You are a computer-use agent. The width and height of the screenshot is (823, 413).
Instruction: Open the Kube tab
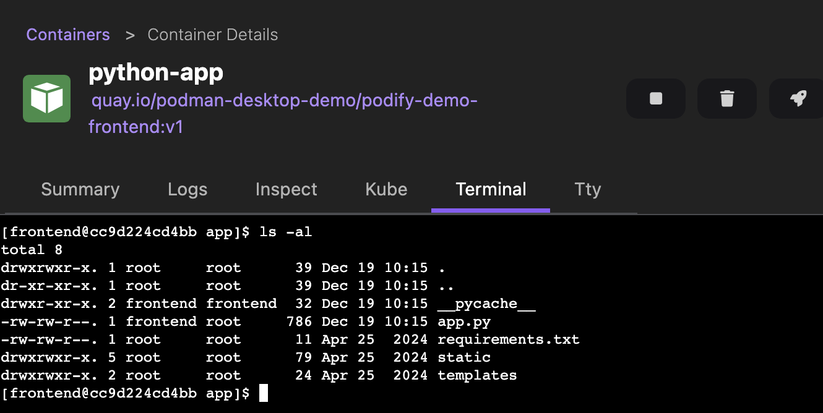[386, 189]
